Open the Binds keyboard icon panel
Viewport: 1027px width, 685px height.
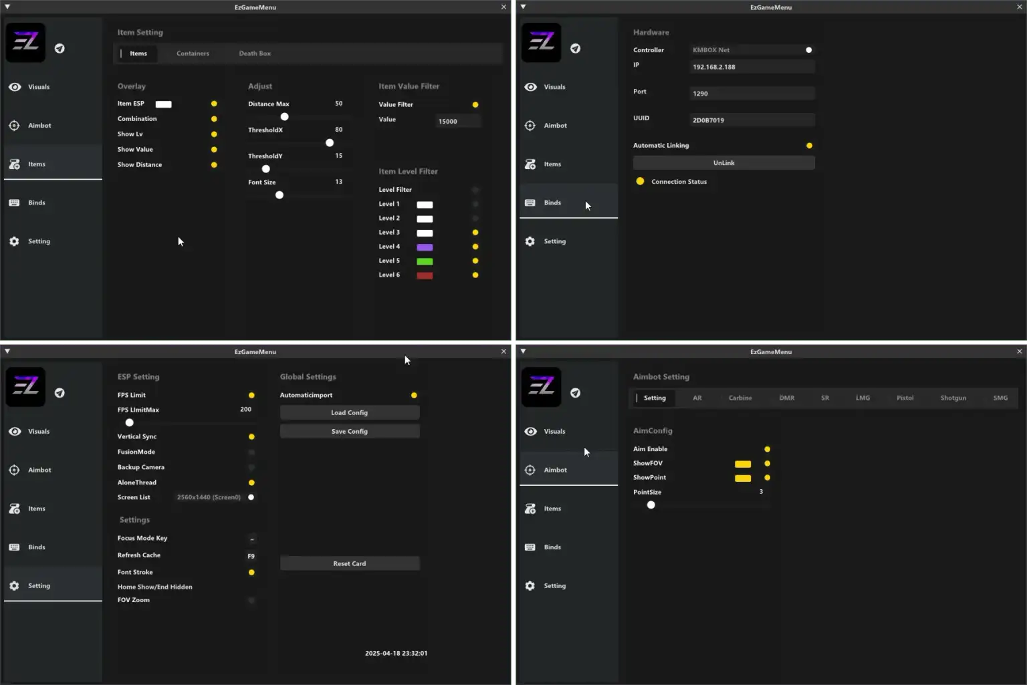(x=14, y=202)
